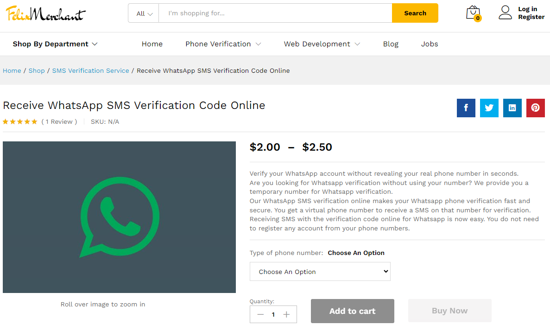Open the Web Development menu
The height and width of the screenshot is (331, 550).
(322, 44)
